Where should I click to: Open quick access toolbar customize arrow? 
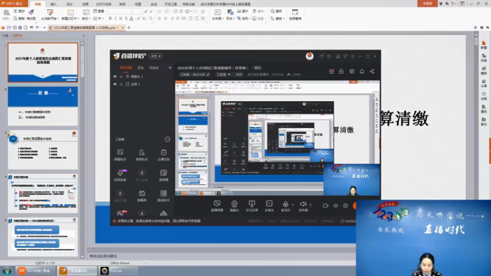(44, 28)
